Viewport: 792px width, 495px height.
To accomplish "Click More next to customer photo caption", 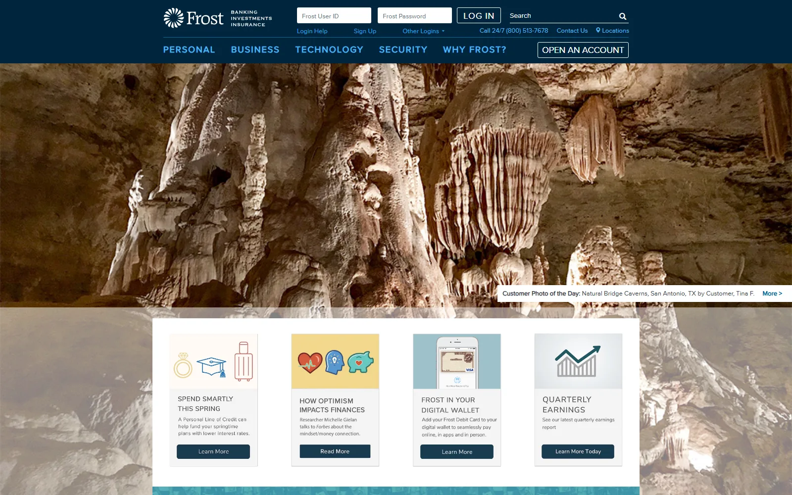I will coord(772,294).
